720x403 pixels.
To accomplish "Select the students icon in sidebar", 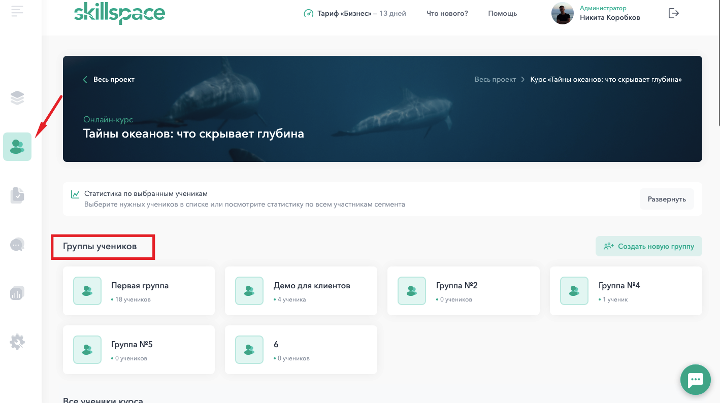I will 17,147.
